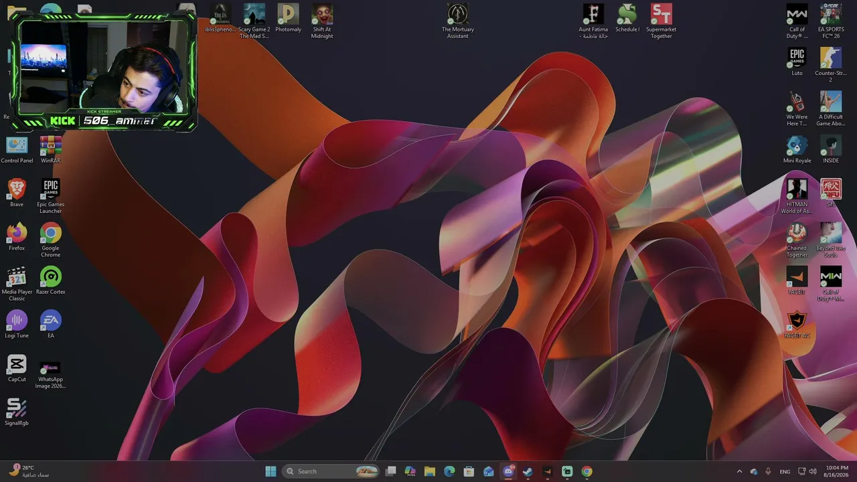857x482 pixels.
Task: Select the top Call of Duty desktop icon
Action: coord(797,21)
